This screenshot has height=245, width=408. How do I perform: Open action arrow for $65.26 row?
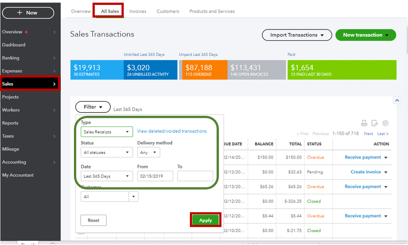[x=386, y=187]
